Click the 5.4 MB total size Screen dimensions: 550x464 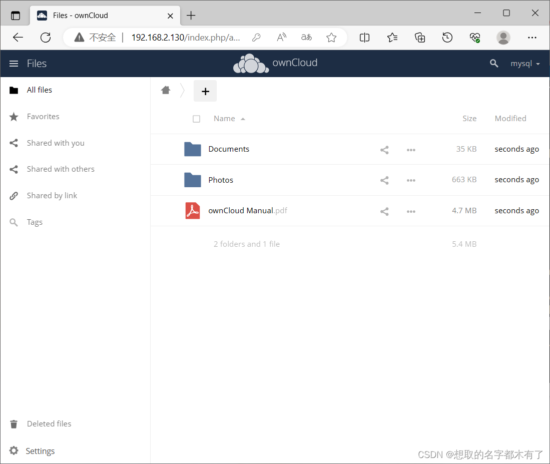464,244
